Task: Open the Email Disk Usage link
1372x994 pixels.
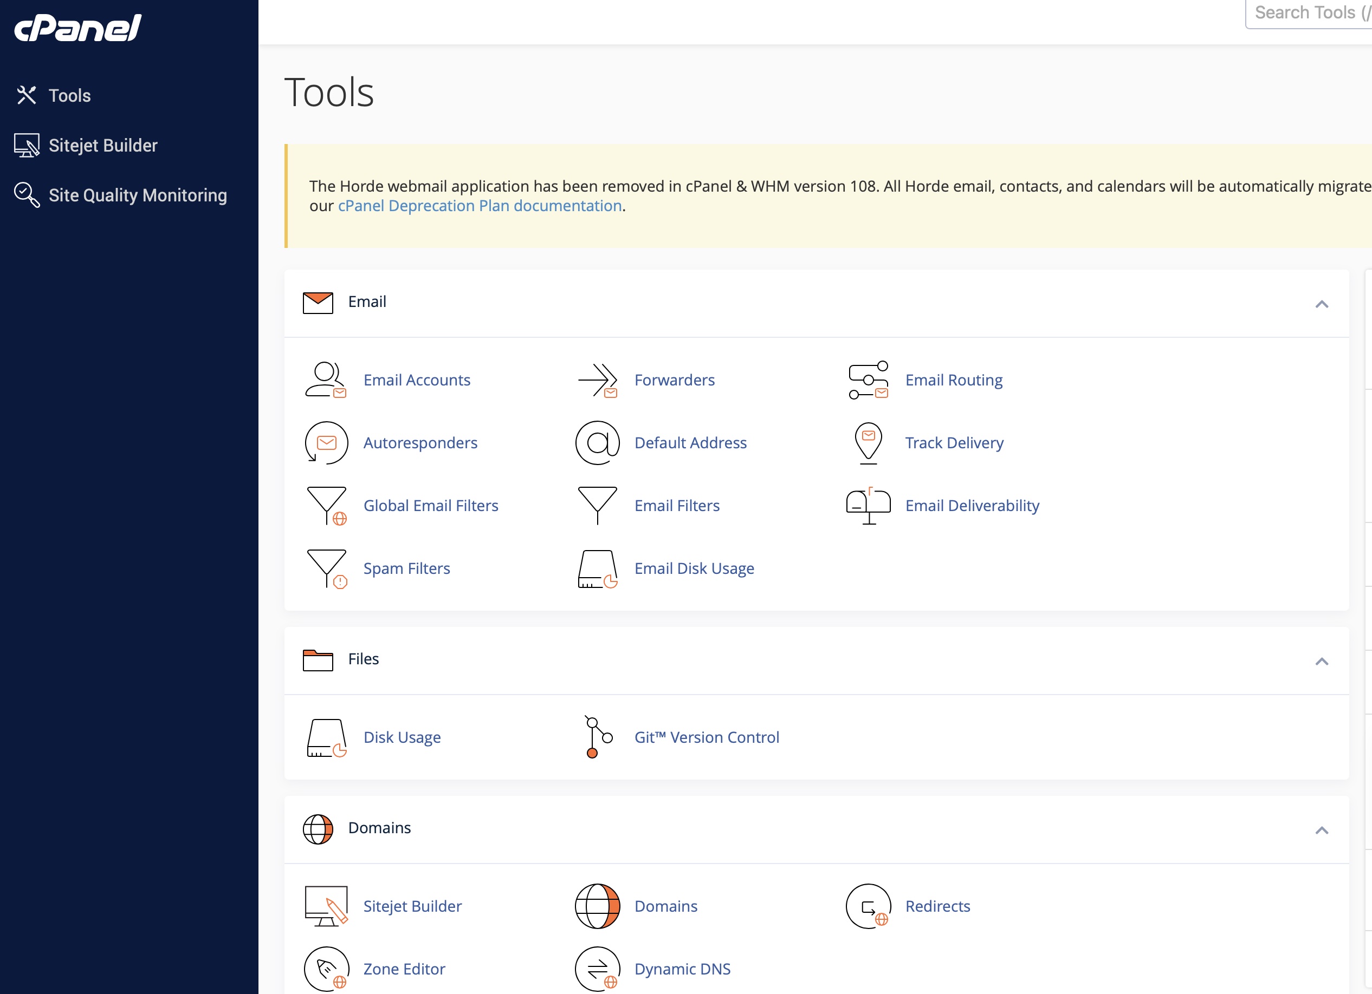Action: pyautogui.click(x=694, y=568)
